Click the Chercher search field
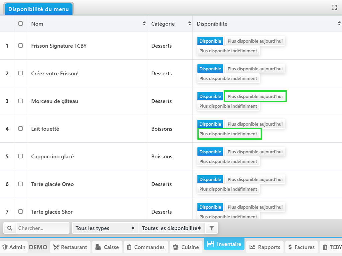Image resolution: width=342 pixels, height=256 pixels. tap(42, 228)
